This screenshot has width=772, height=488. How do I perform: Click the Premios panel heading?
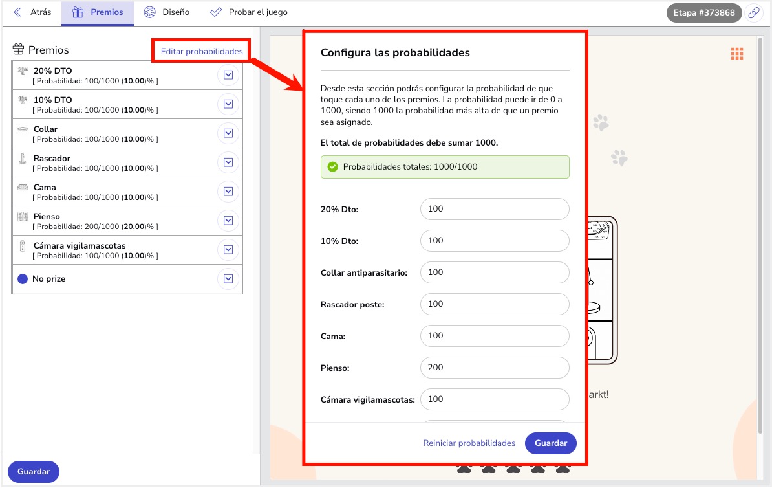pos(48,50)
